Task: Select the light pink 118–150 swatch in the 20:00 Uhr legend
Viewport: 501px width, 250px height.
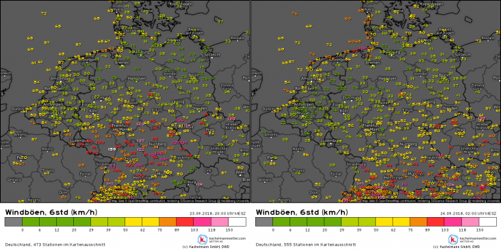Action: point(220,222)
